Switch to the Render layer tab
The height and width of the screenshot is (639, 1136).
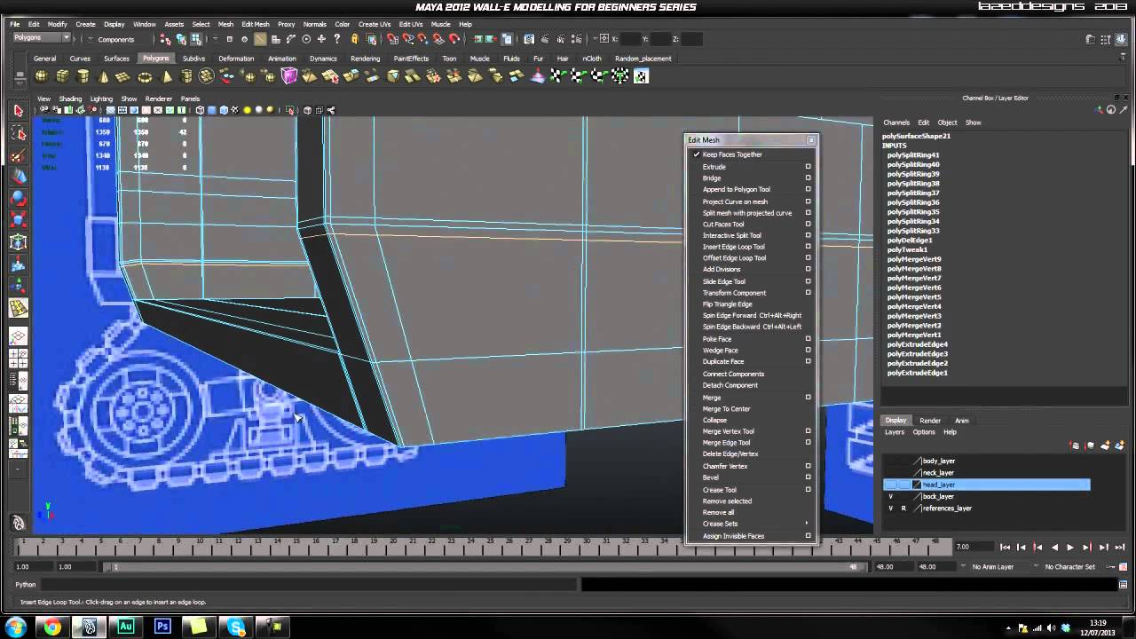point(930,421)
